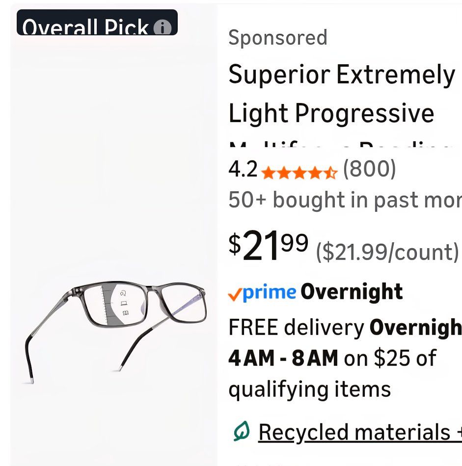Image resolution: width=462 pixels, height=466 pixels.
Task: Click the 4.2 rating number
Action: tap(243, 169)
